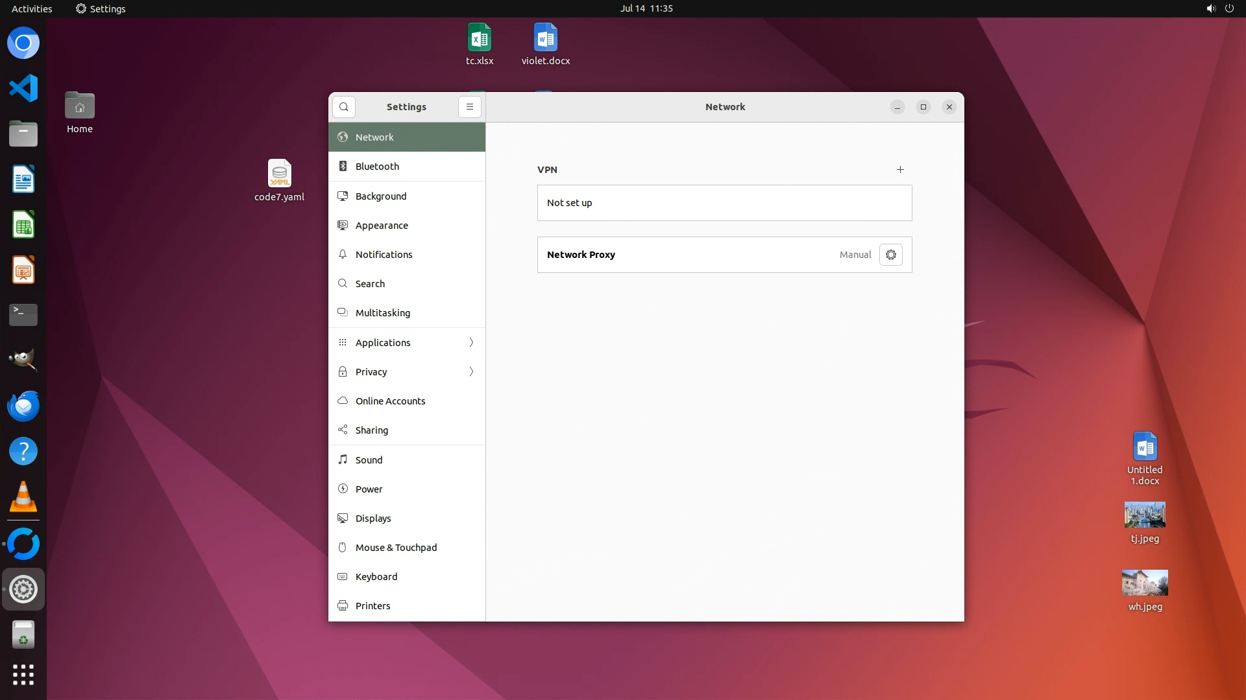Expand the Applications submenu chevron
Image resolution: width=1246 pixels, height=700 pixels.
471,342
